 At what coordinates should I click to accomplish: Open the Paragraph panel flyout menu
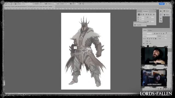tap(155, 11)
